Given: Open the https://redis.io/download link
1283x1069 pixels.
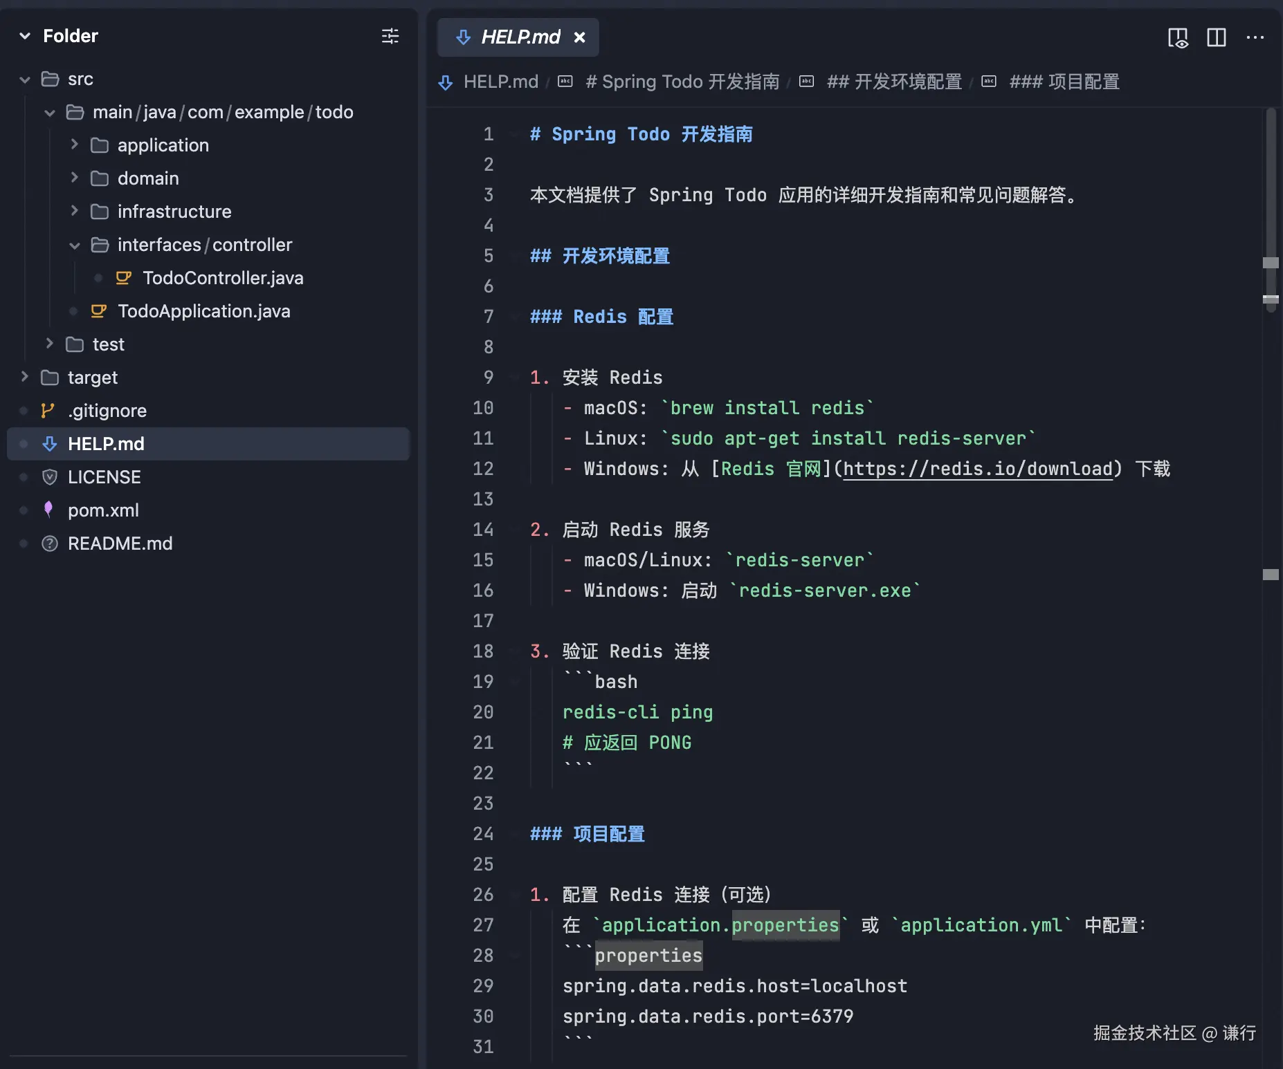Looking at the screenshot, I should click(979, 469).
